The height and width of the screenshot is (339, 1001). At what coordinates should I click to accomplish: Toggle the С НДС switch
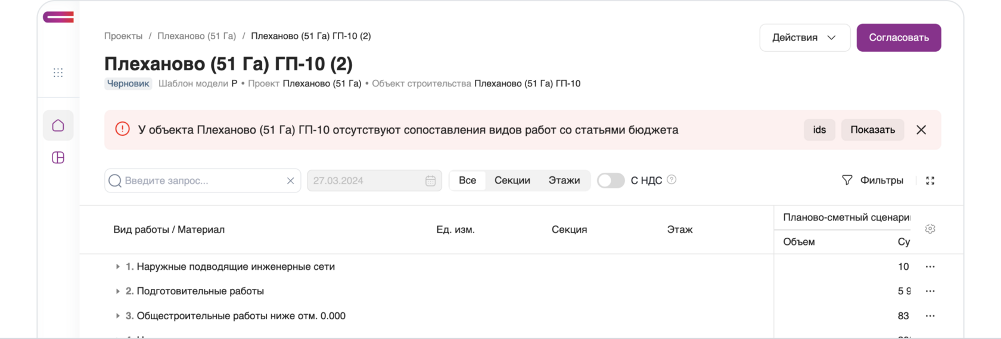(611, 181)
